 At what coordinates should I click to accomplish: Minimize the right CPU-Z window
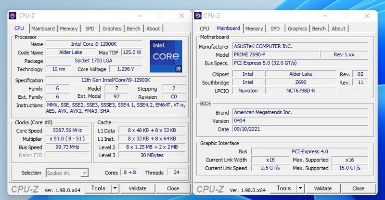tap(325, 16)
